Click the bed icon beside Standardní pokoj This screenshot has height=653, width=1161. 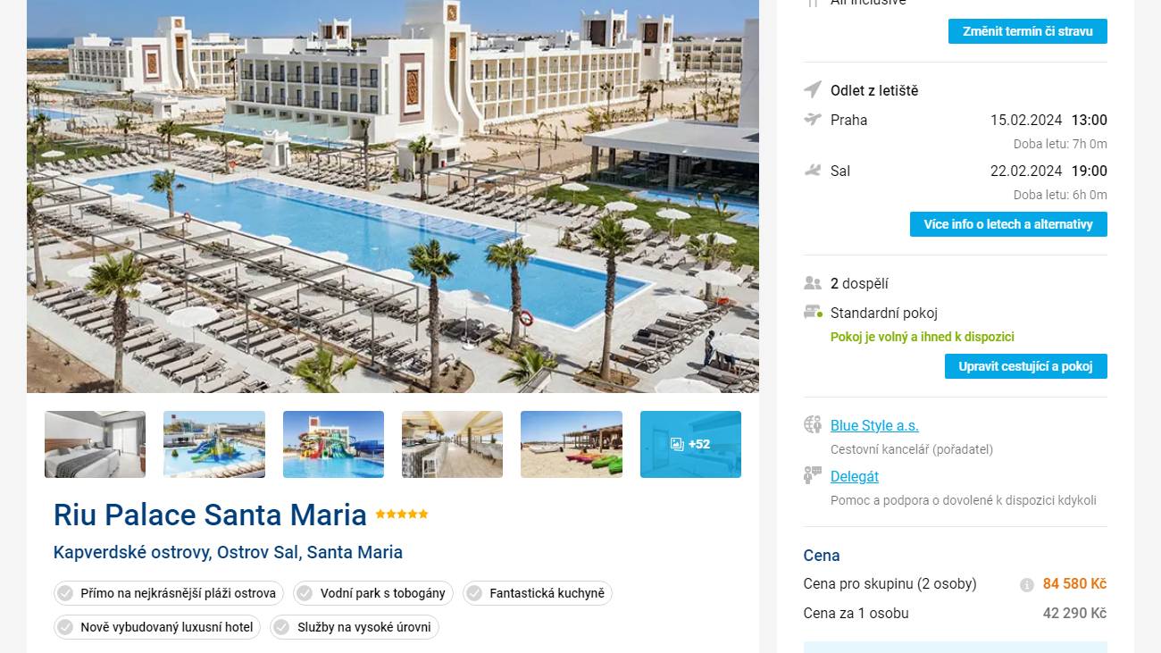point(813,312)
